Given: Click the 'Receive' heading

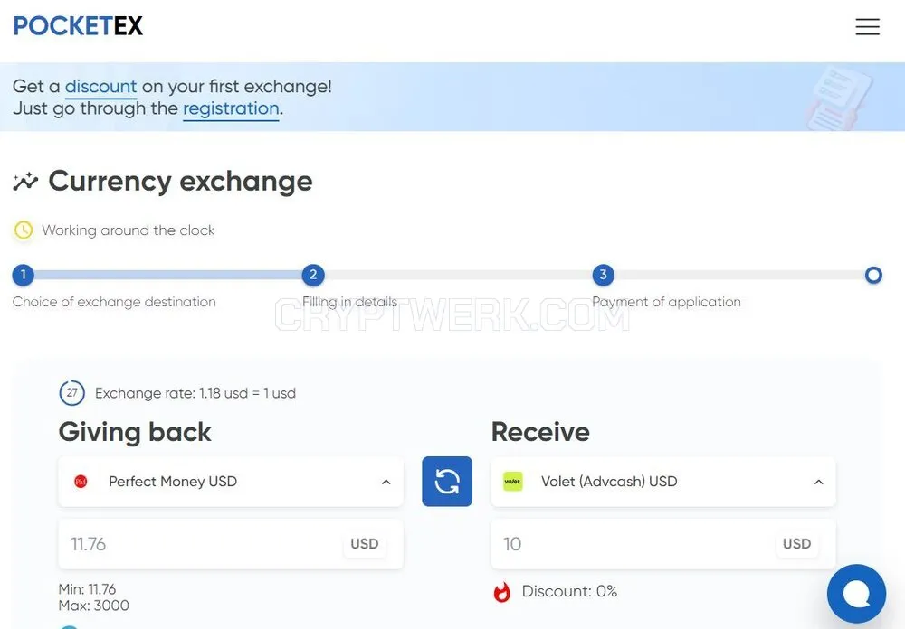Looking at the screenshot, I should point(541,432).
